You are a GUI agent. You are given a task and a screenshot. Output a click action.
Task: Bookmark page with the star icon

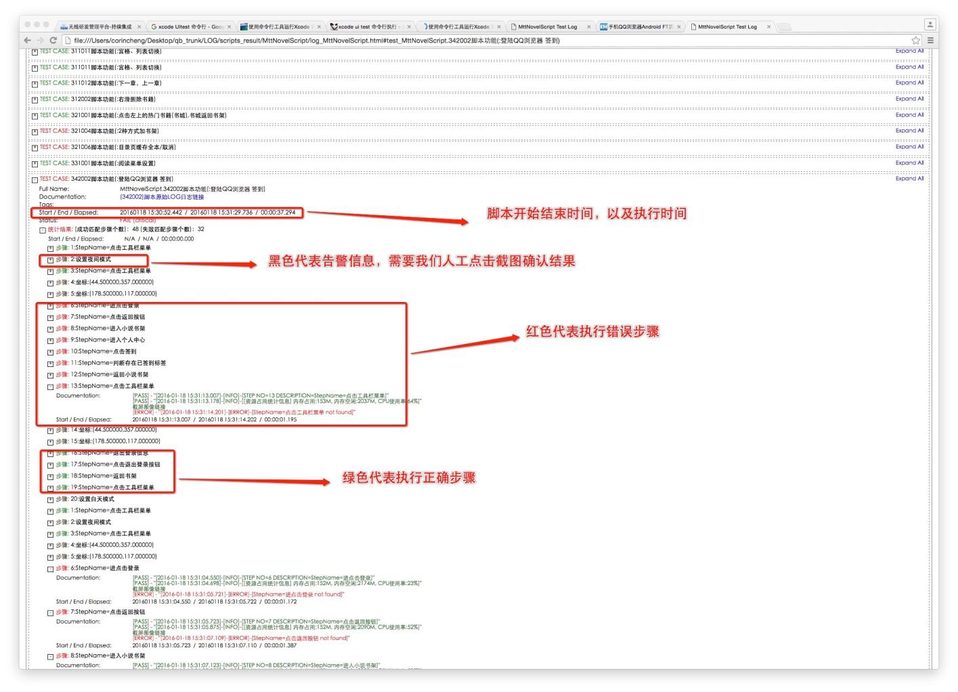(x=915, y=41)
